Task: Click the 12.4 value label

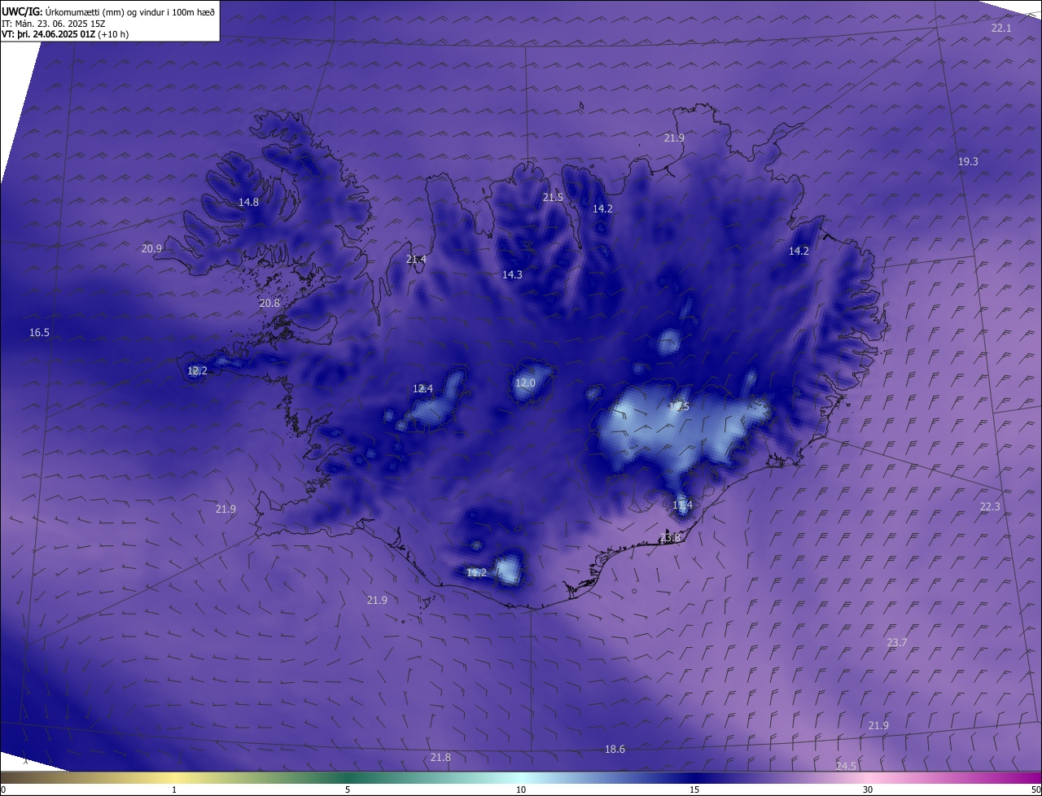Action: click(422, 389)
